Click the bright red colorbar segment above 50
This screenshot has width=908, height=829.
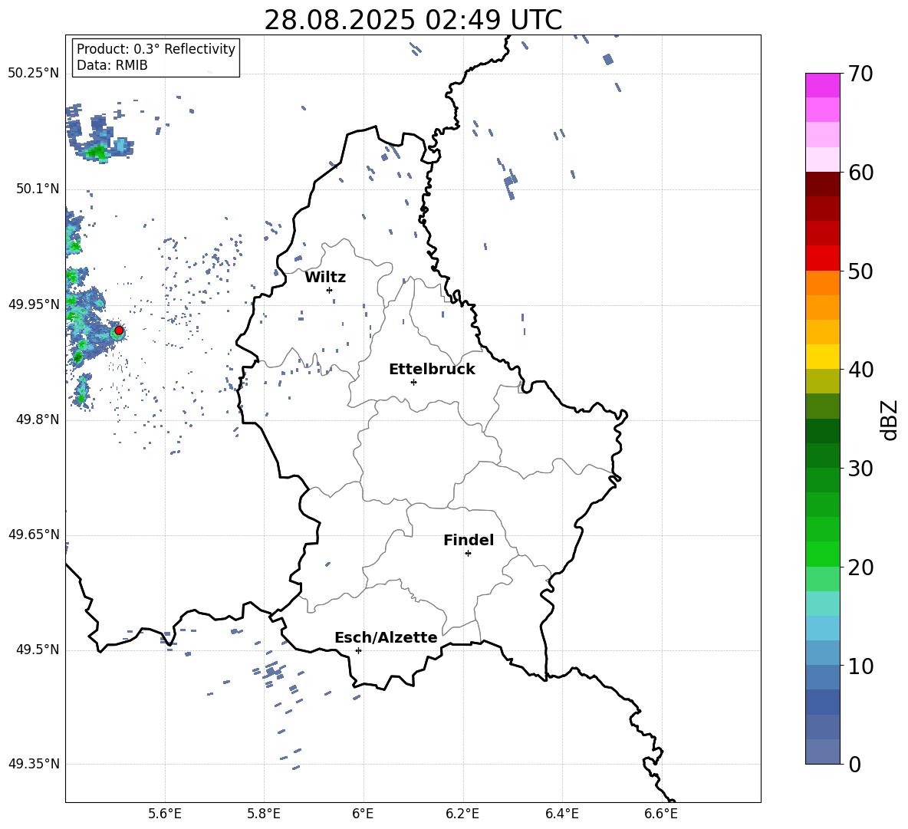click(822, 258)
